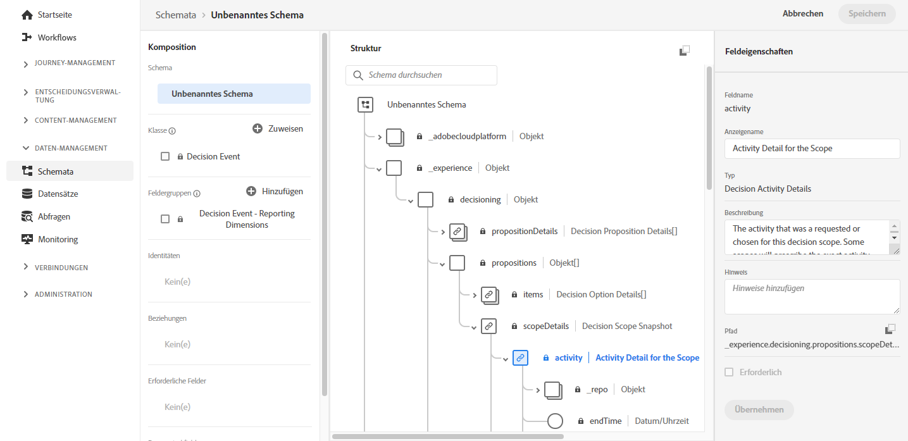Click the Monitoring icon in sidebar
This screenshot has height=441, width=908.
click(x=27, y=239)
